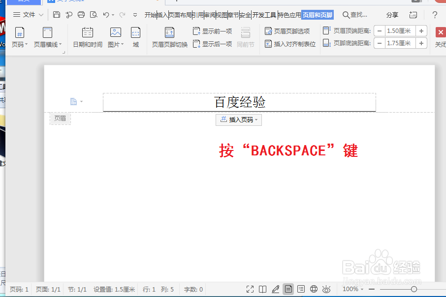Expand the 文件 dropdown arrow
This screenshot has height=297, width=446.
tap(41, 15)
